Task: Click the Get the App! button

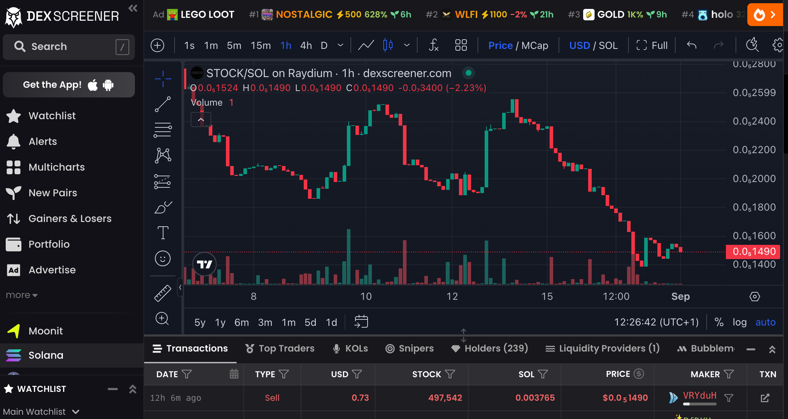Action: [69, 85]
